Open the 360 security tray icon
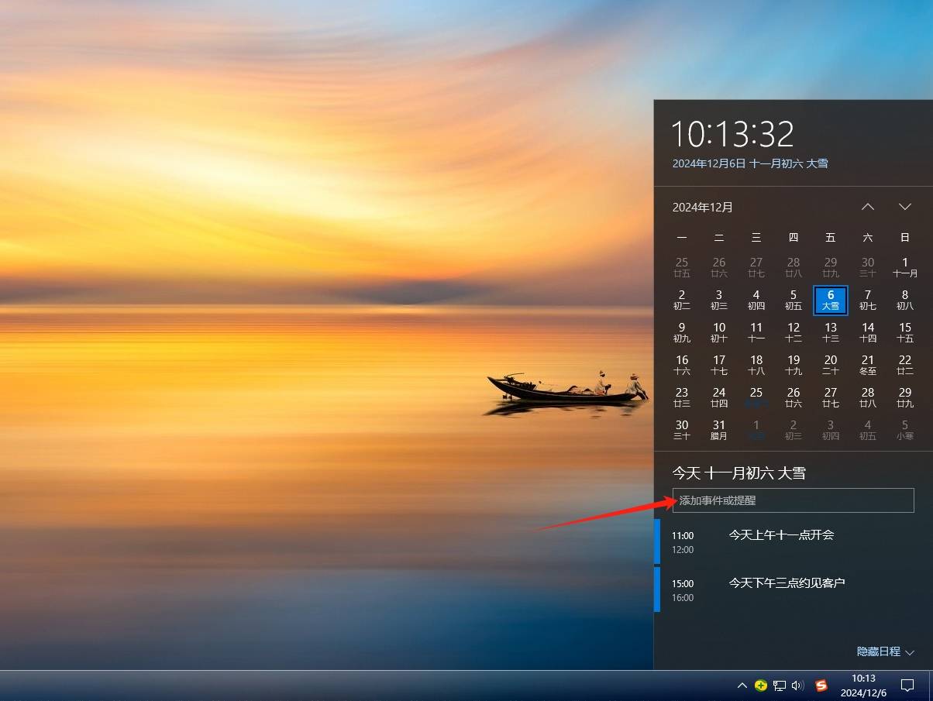 pos(761,686)
